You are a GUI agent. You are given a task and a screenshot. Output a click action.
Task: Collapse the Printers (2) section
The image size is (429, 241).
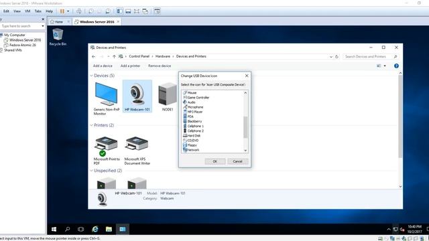pyautogui.click(x=91, y=125)
